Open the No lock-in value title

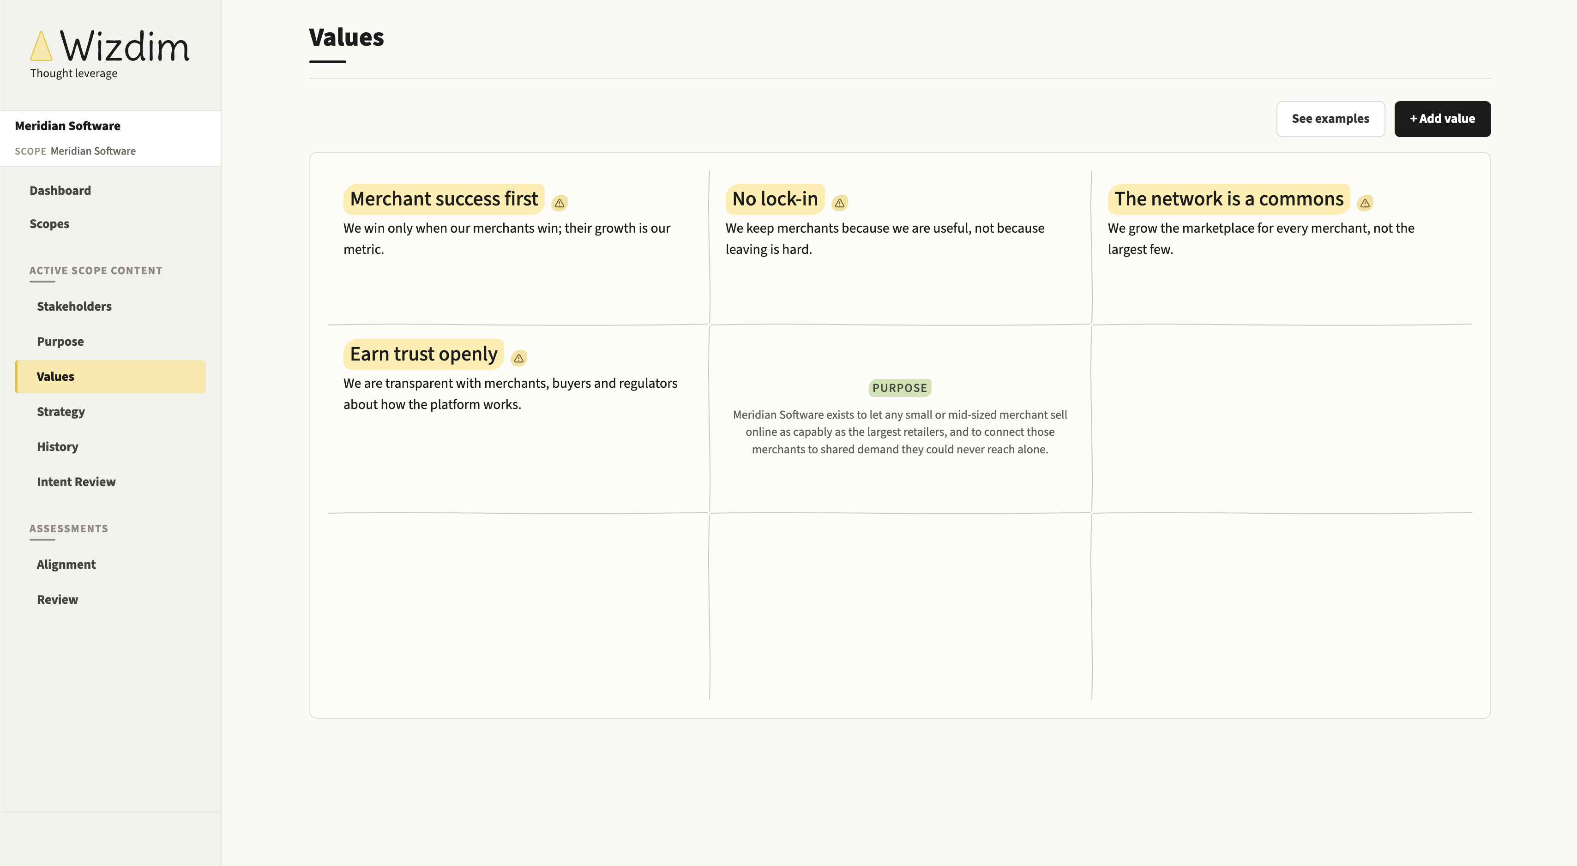[775, 199]
